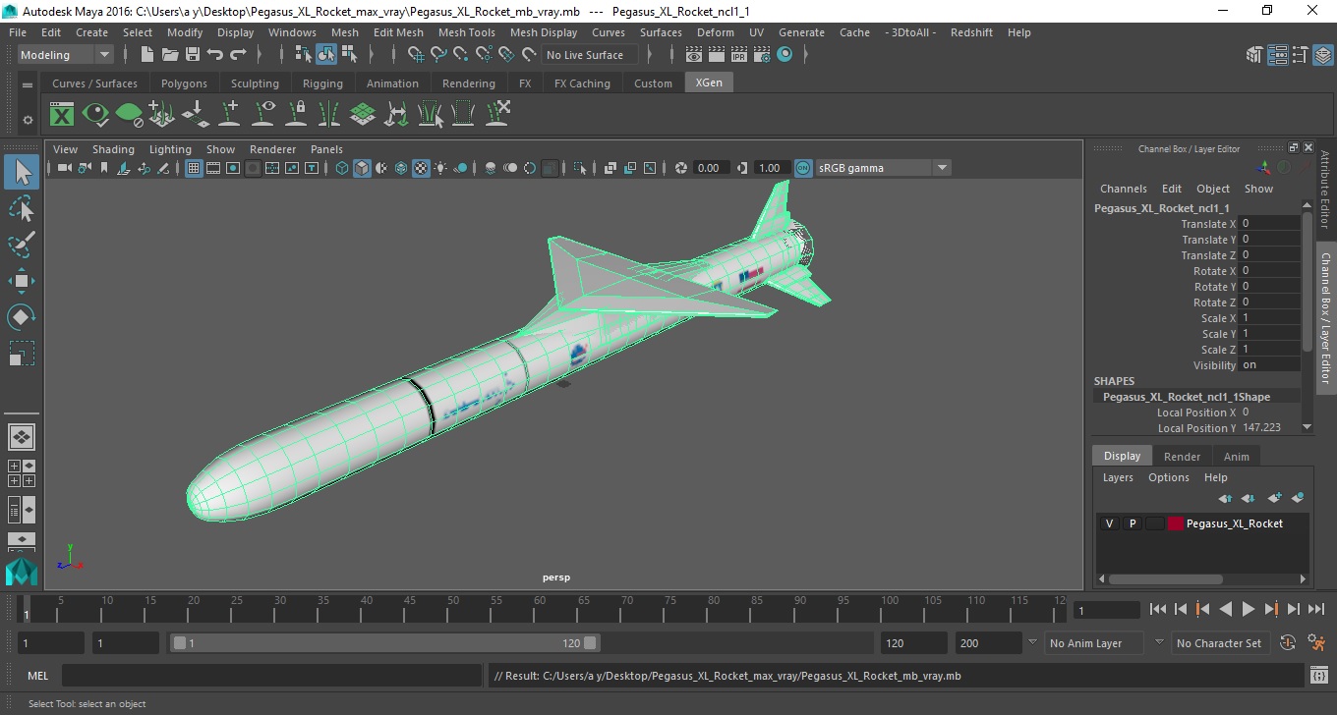
Task: Click the Translate X value field
Action: click(1269, 224)
